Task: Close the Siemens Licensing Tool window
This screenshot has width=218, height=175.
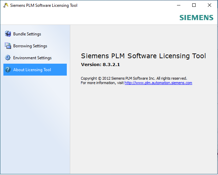Action: (209, 5)
